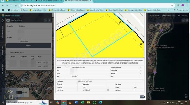Close the imar info dialog with Kapat
The height and width of the screenshot is (105, 190).
coord(142,97)
